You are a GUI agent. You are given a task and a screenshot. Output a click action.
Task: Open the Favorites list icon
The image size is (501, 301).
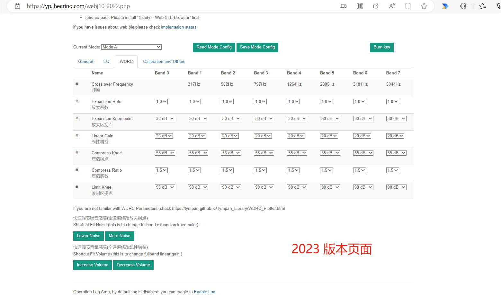point(482,6)
